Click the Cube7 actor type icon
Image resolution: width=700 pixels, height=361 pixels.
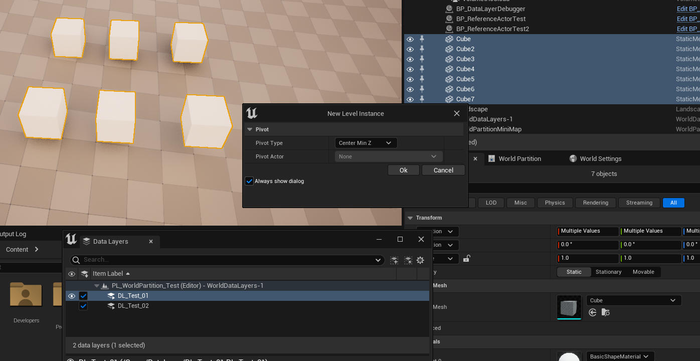(449, 99)
